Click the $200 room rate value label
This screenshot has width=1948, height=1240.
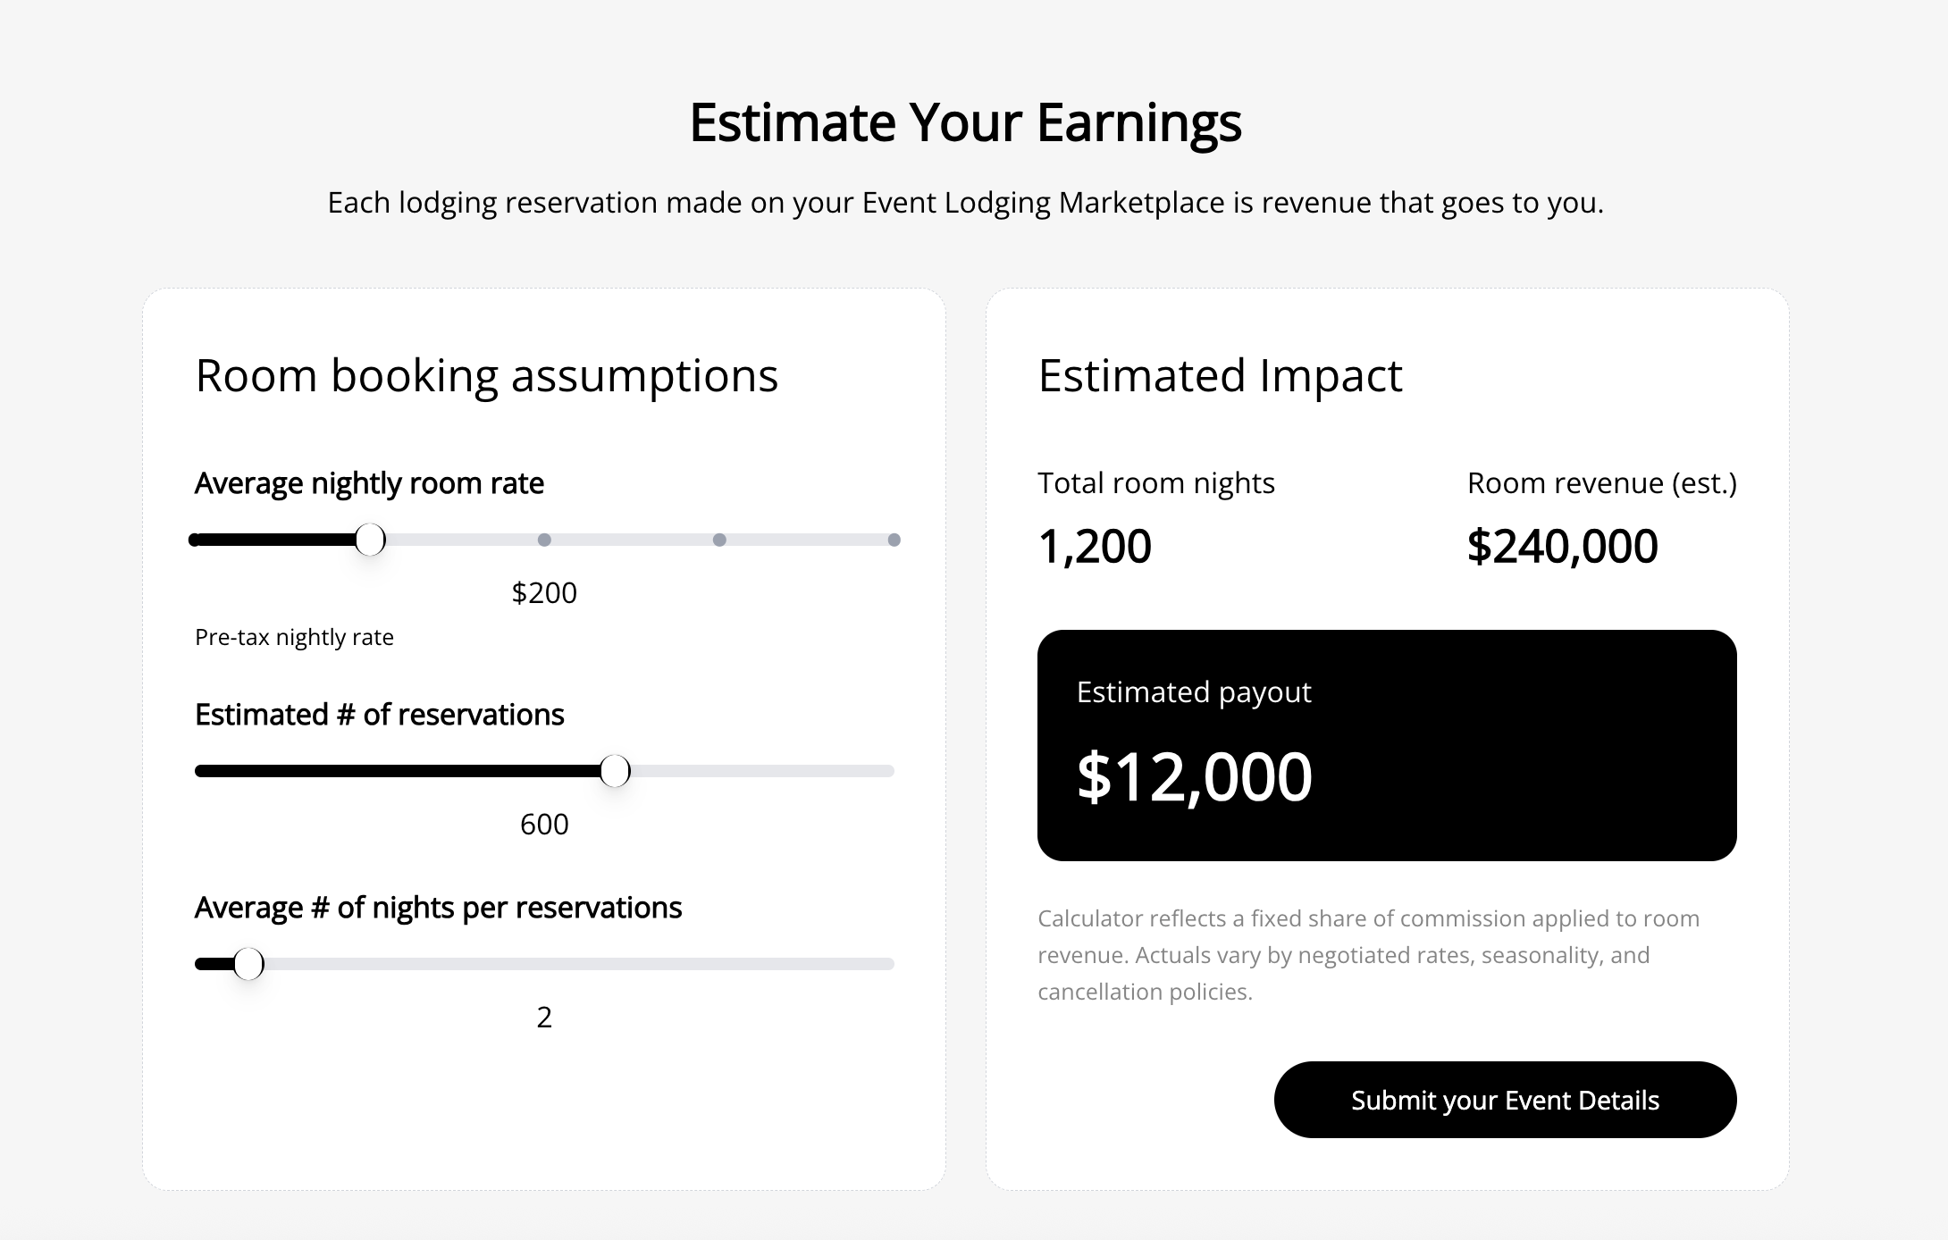[544, 592]
